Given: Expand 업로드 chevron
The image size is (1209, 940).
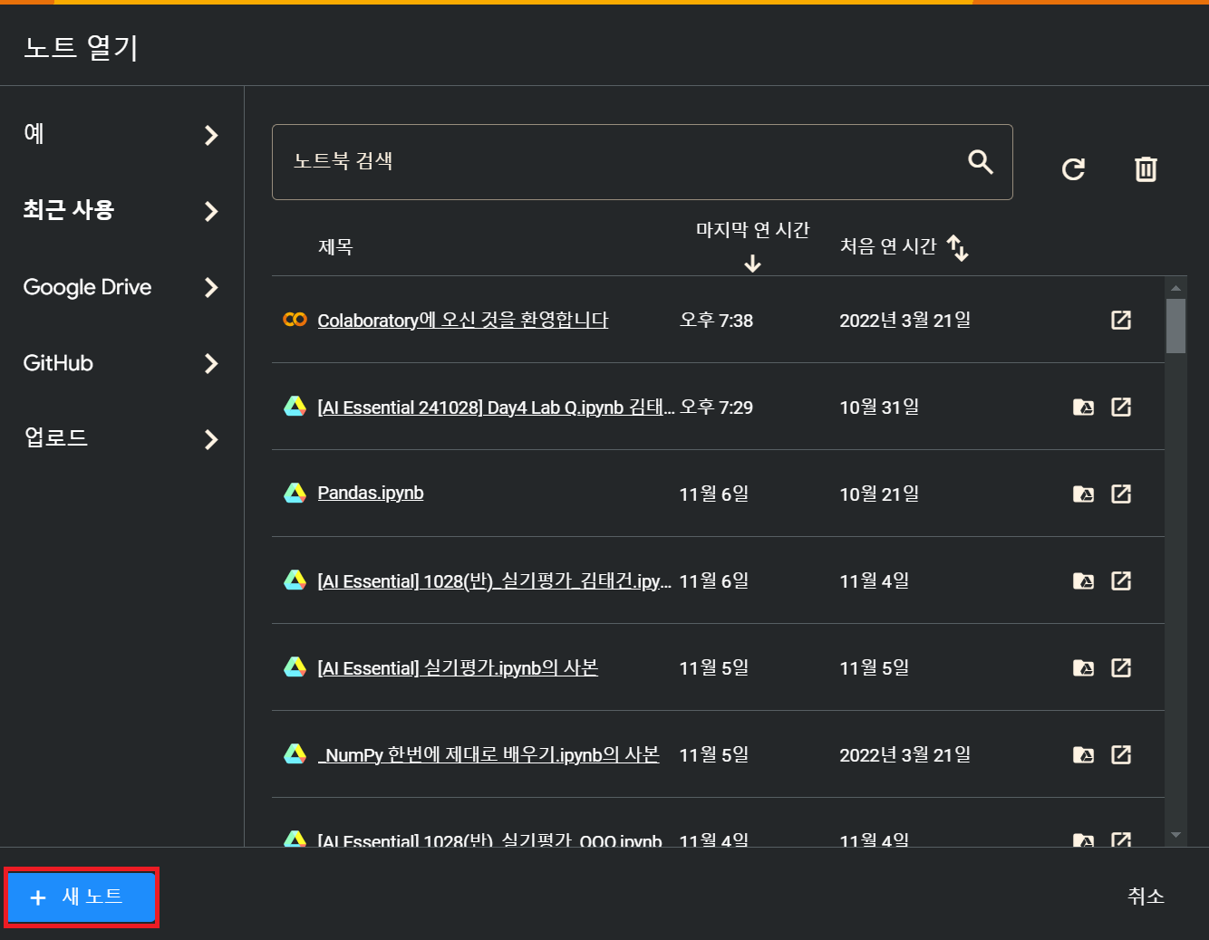Looking at the screenshot, I should coord(211,439).
